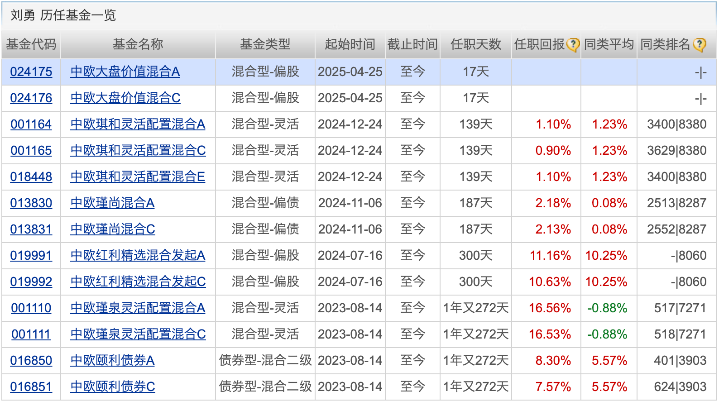719x401 pixels.
Task: Open the 中欧颐利债券A fund link
Action: [x=112, y=360]
